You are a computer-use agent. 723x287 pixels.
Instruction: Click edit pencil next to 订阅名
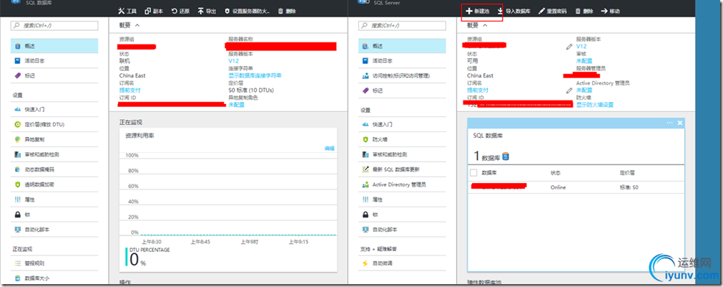[569, 90]
